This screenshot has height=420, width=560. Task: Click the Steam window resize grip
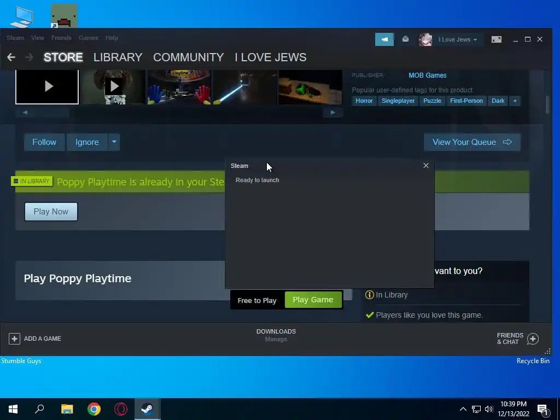[x=547, y=352]
